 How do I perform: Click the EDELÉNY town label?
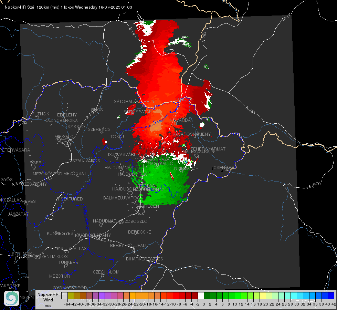coord(67,115)
